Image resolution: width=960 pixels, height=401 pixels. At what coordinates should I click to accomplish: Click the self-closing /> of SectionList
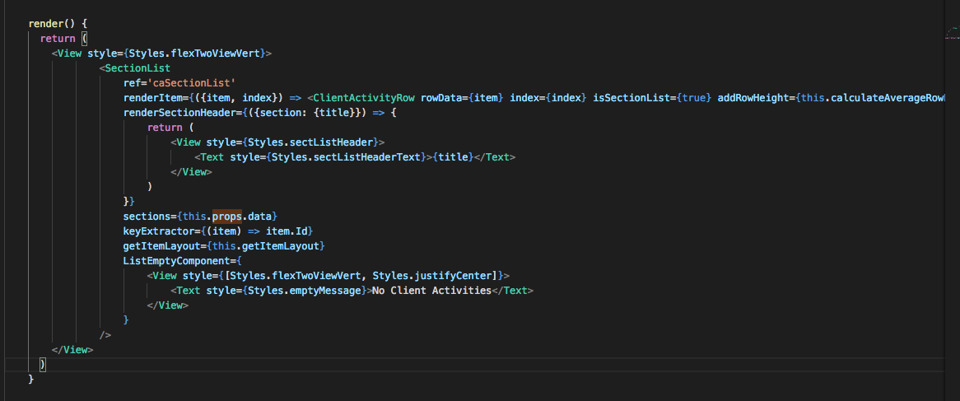(x=105, y=335)
